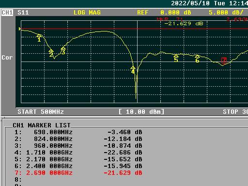
Task: Select the 10.00 dBm power readout
Action: [x=141, y=112]
